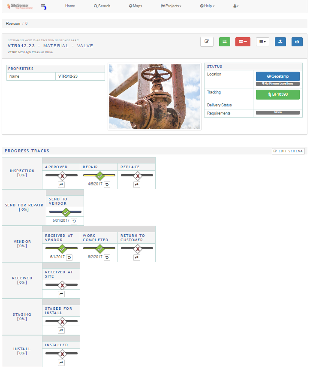Open the Search page
313x372 pixels.
(x=102, y=6)
